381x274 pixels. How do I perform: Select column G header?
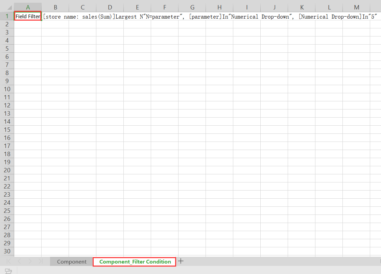pos(192,7)
